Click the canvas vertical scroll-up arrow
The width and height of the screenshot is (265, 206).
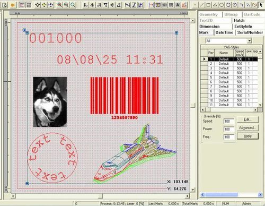193,21
